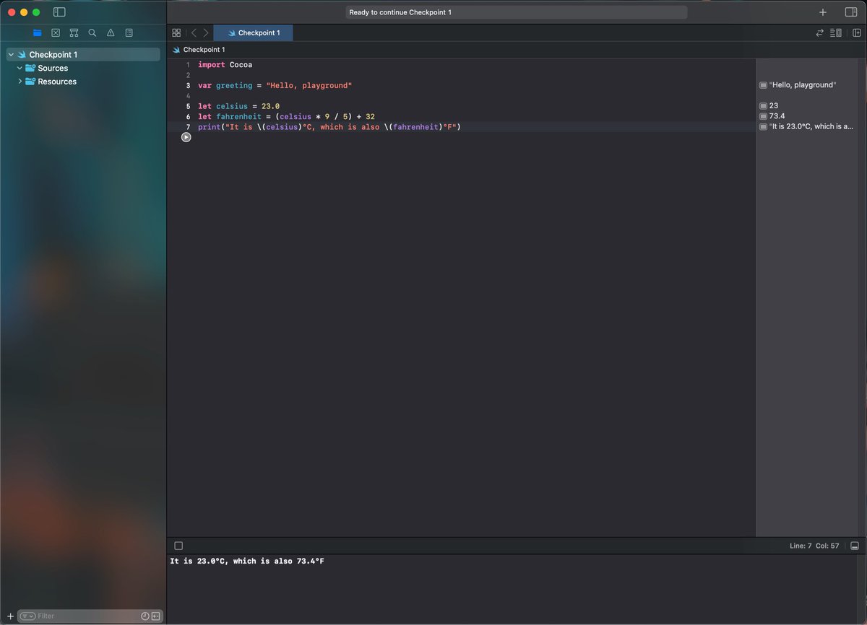Select the Resources folder row

point(83,82)
